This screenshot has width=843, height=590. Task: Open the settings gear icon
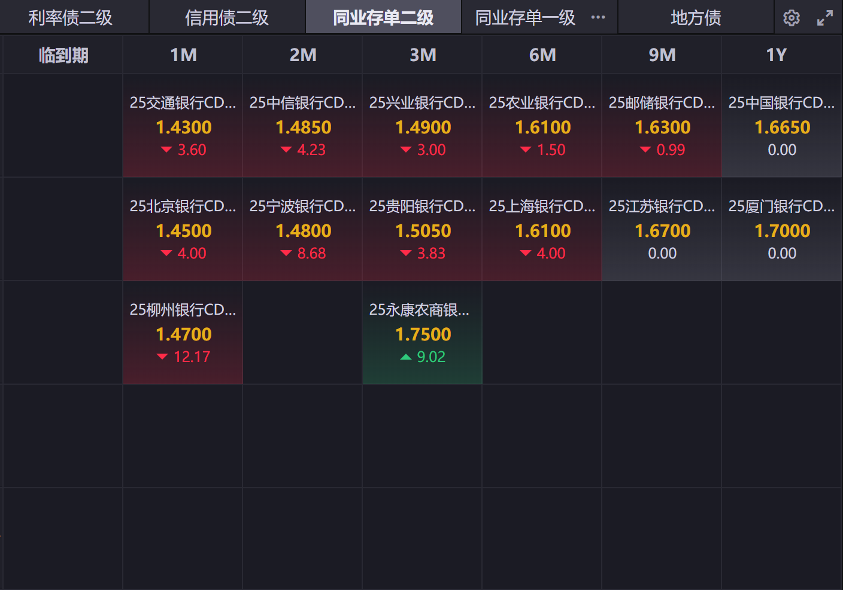tap(792, 18)
